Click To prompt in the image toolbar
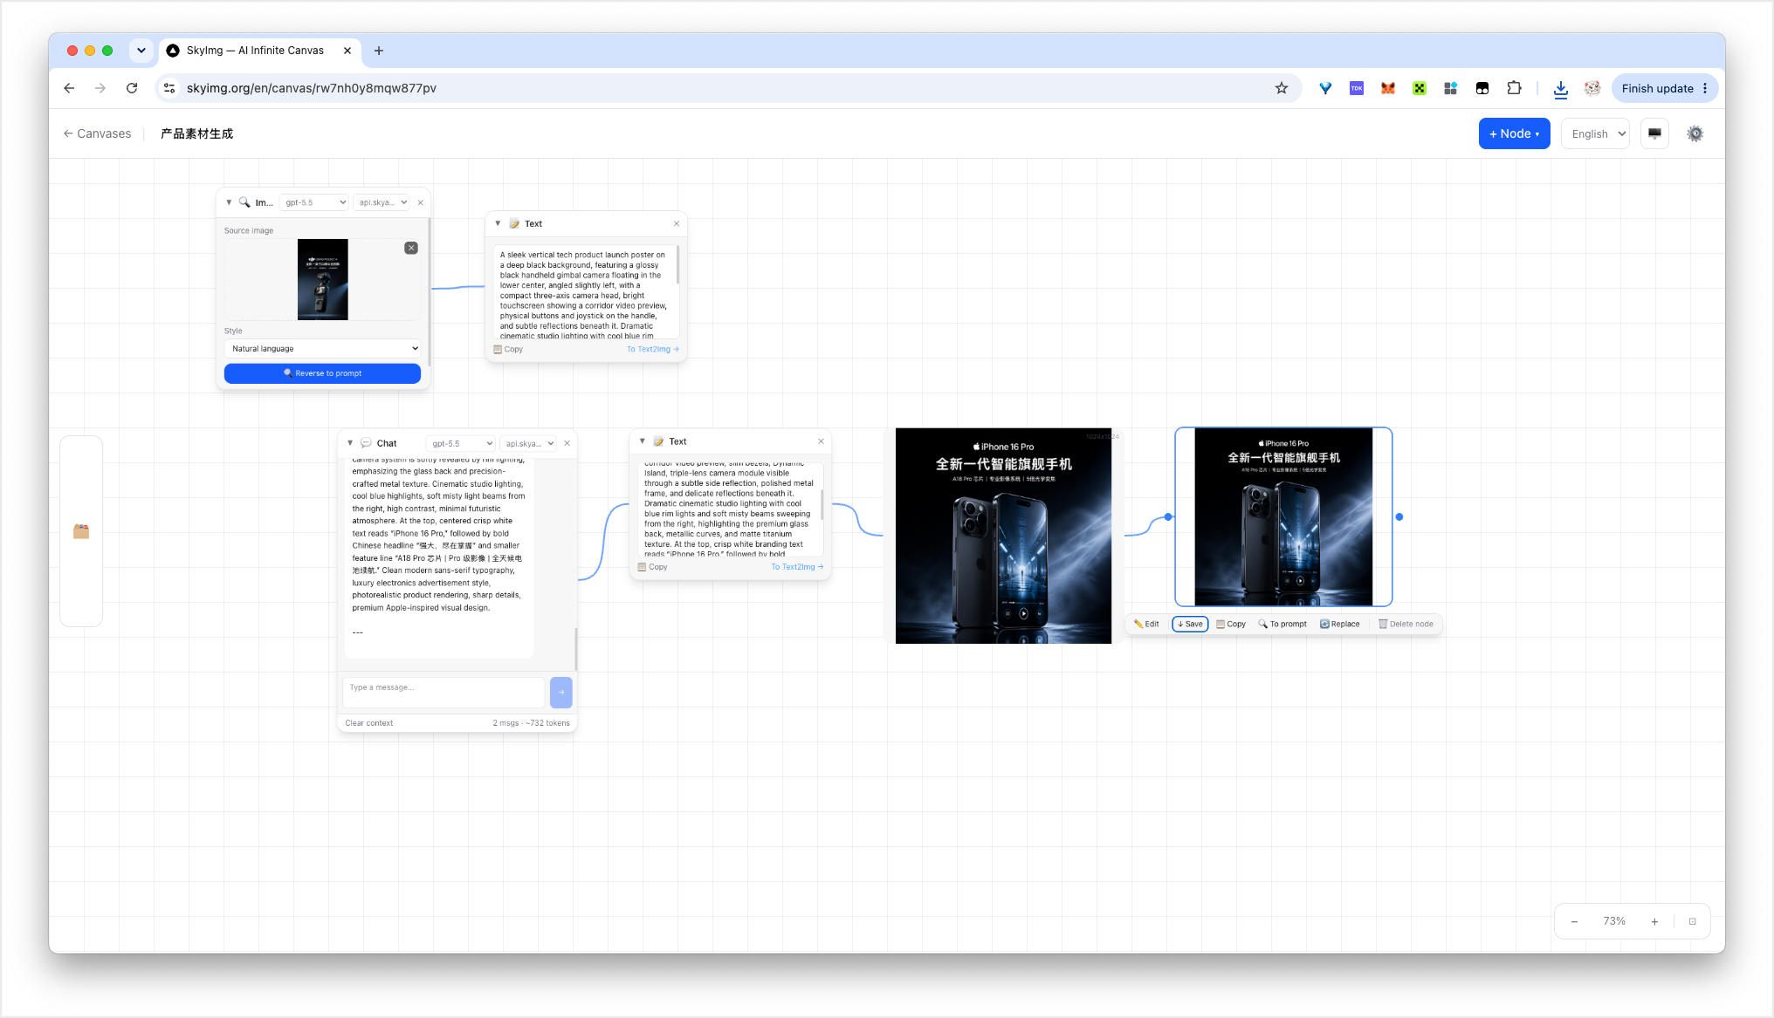Image resolution: width=1774 pixels, height=1018 pixels. [x=1282, y=624]
